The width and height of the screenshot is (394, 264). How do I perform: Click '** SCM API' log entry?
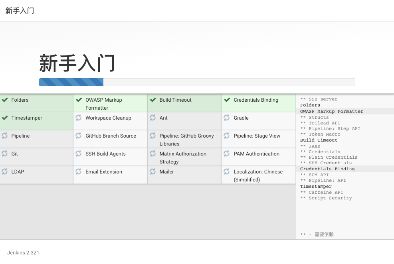coord(314,175)
